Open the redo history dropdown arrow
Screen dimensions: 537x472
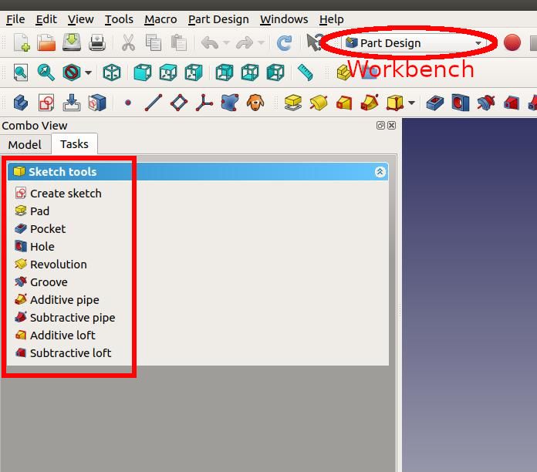[x=262, y=43]
